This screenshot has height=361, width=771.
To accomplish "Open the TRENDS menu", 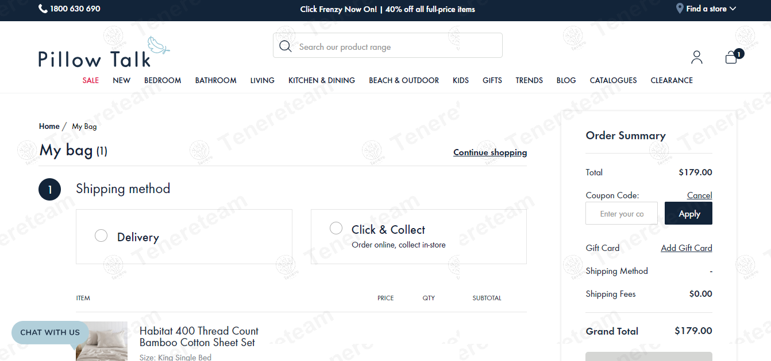I will pyautogui.click(x=529, y=80).
